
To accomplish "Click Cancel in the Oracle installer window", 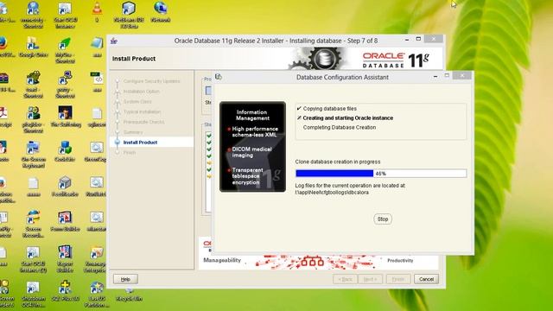I will 426,279.
